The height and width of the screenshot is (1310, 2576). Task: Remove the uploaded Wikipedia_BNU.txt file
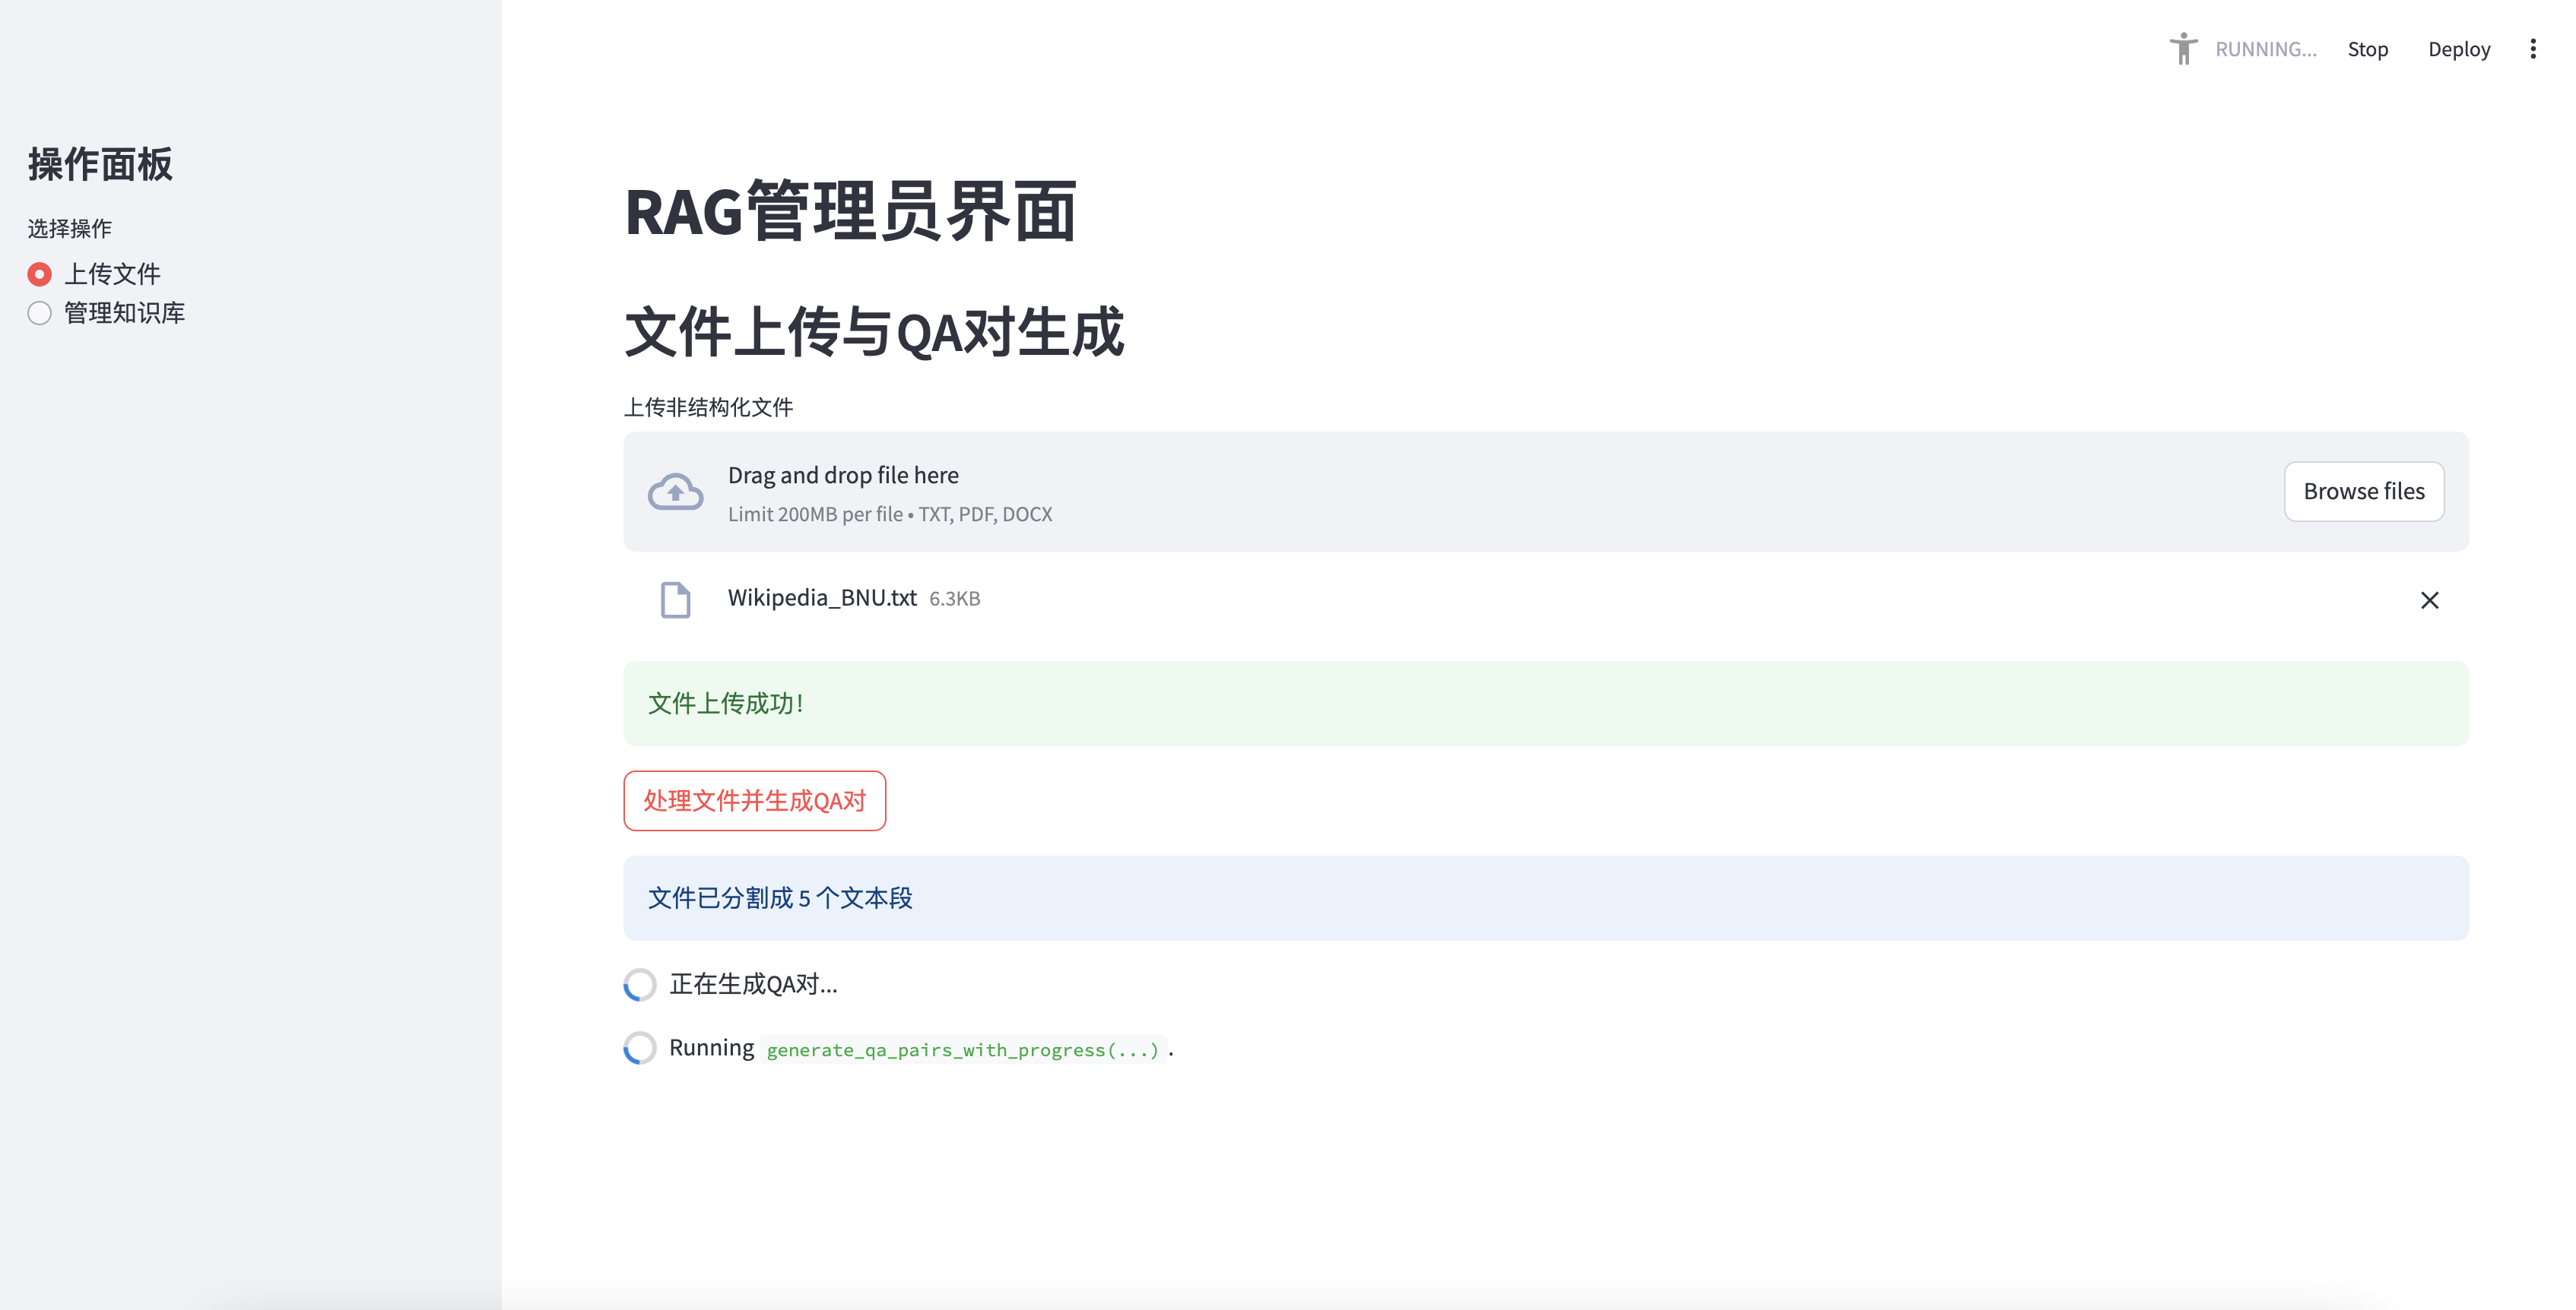2429,600
